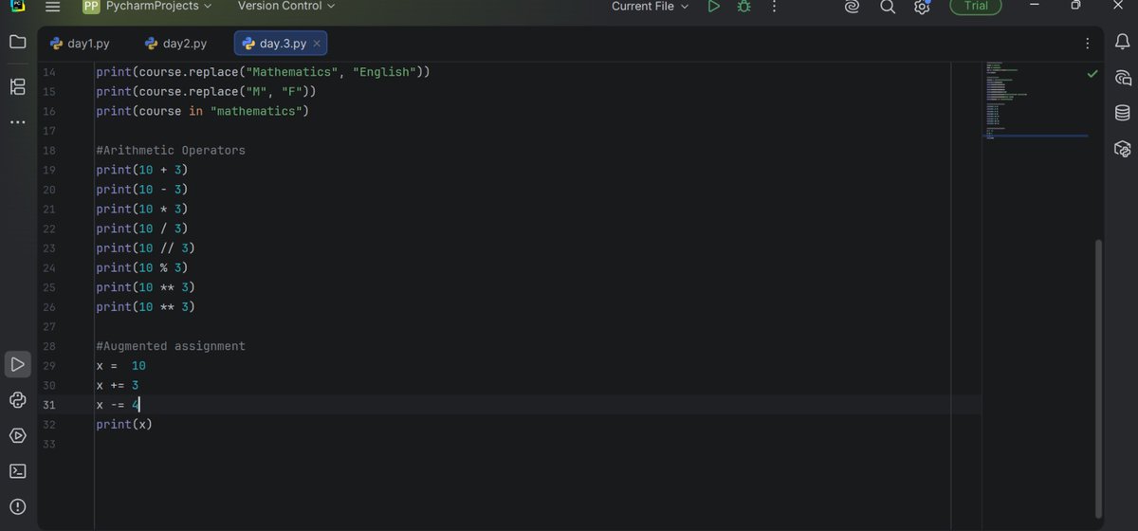Expand the PycharmProjects project dropdown
The height and width of the screenshot is (531, 1138).
coord(147,7)
